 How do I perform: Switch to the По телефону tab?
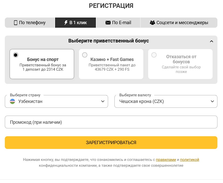[x=30, y=23]
